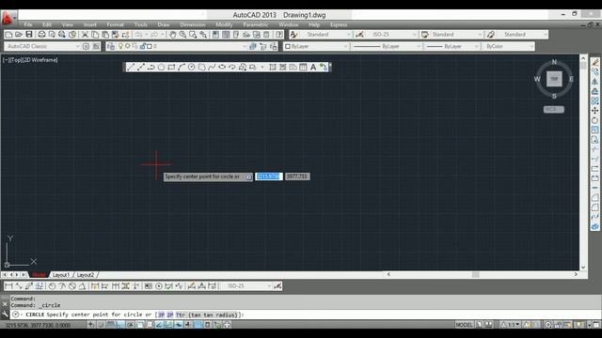Select the Aligned dimension tool
The height and width of the screenshot is (338, 602).
click(x=19, y=285)
